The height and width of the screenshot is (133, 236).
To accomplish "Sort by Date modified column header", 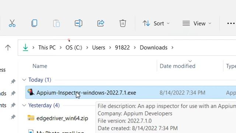I will point(177,66).
